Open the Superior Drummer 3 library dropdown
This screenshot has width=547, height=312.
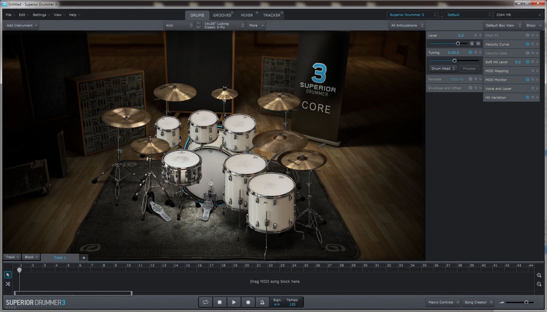click(x=412, y=15)
